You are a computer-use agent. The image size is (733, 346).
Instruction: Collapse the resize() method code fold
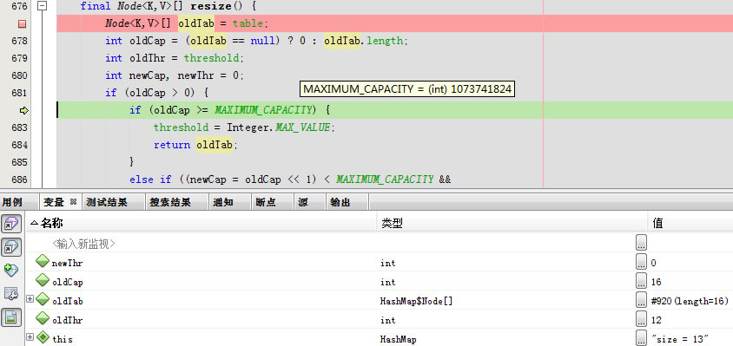(x=43, y=6)
